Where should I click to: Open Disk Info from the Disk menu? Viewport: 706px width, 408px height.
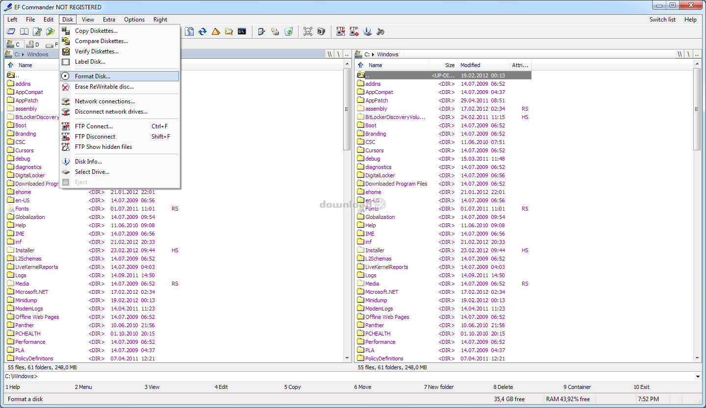(x=120, y=162)
